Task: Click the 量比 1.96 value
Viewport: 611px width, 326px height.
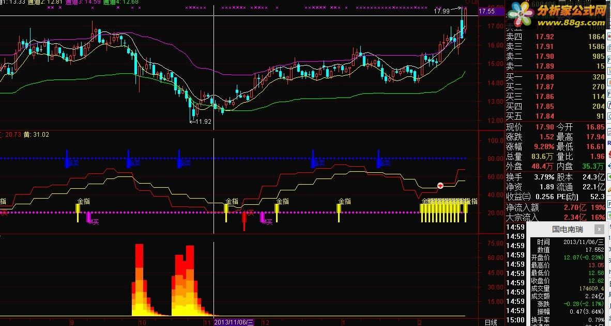Action: [x=598, y=156]
